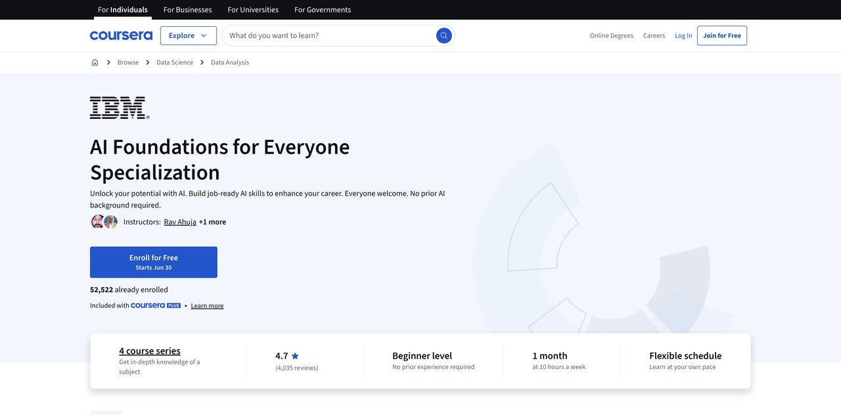Open the '4 course series' link
This screenshot has width=841, height=415.
pyautogui.click(x=150, y=351)
